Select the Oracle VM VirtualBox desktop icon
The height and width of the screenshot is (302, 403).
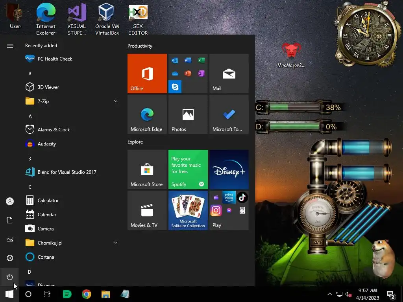[x=107, y=18]
